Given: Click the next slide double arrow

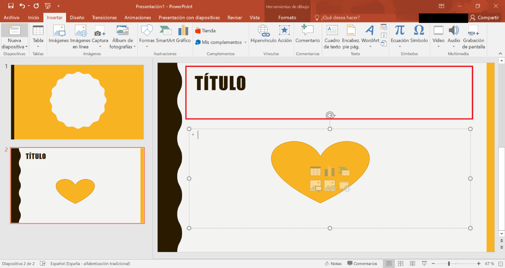Looking at the screenshot, I should pyautogui.click(x=501, y=247).
